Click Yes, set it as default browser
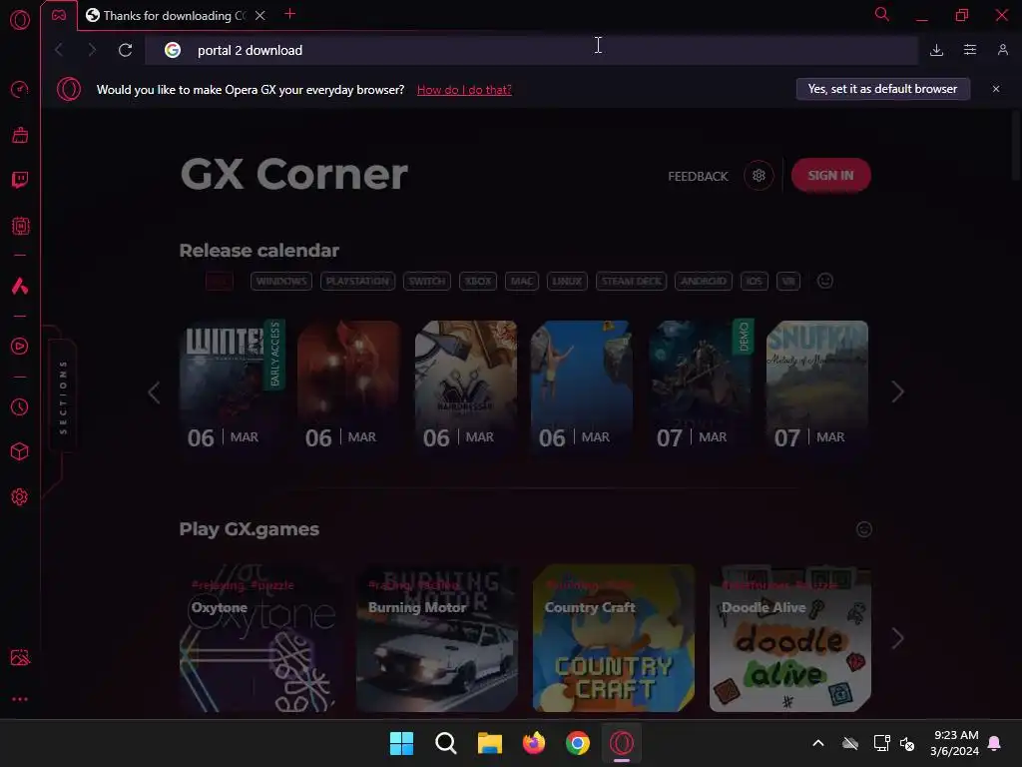Viewport: 1022px width, 767px height. click(x=882, y=89)
